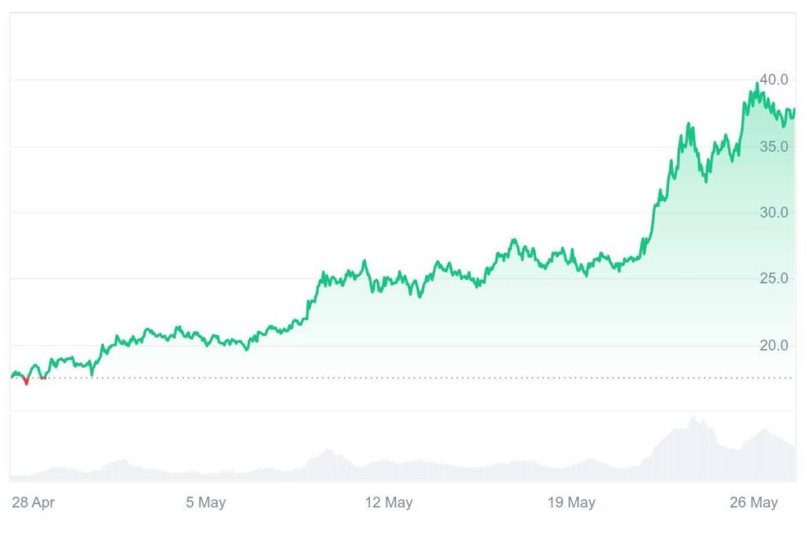Click the 12 May axis label
Viewport: 806px width, 537px height.
[x=390, y=503]
